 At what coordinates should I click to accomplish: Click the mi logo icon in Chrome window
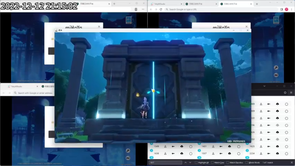click(276, 75)
